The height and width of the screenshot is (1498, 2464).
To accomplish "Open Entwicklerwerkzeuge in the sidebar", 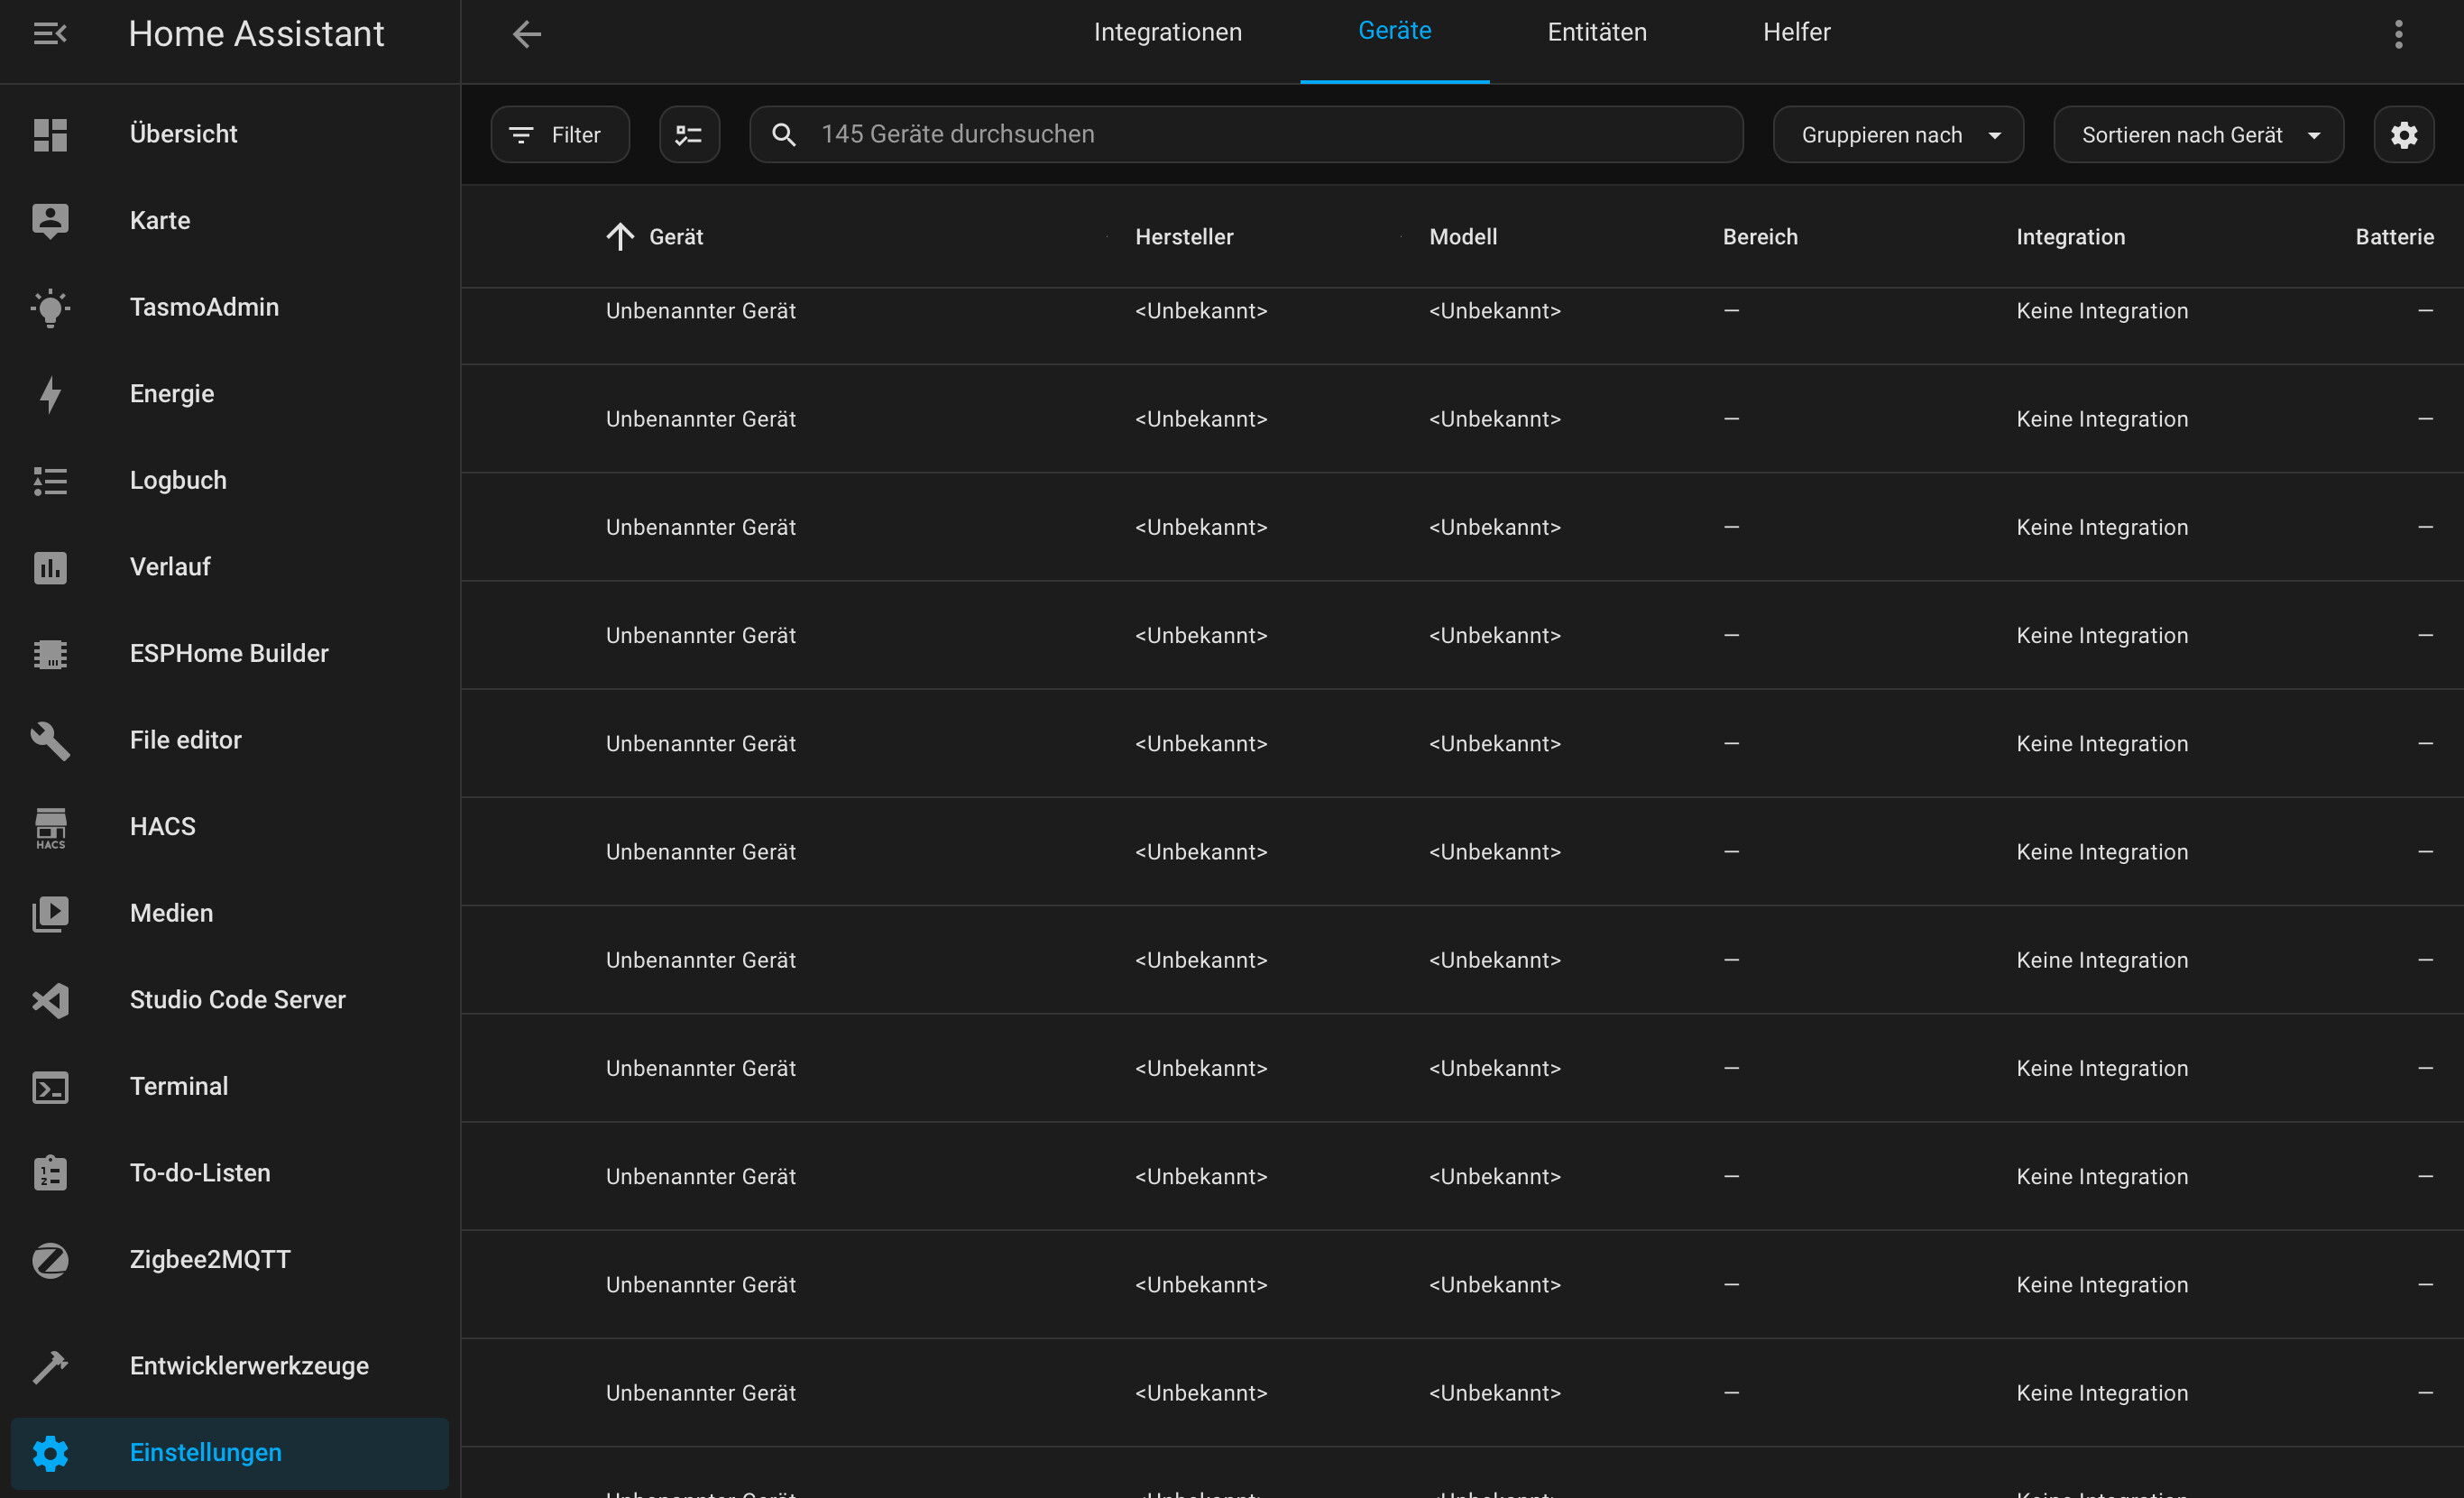I will (230, 1366).
